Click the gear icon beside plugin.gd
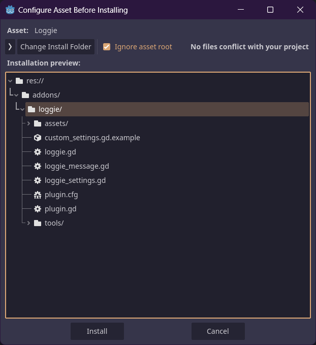 click(x=38, y=209)
